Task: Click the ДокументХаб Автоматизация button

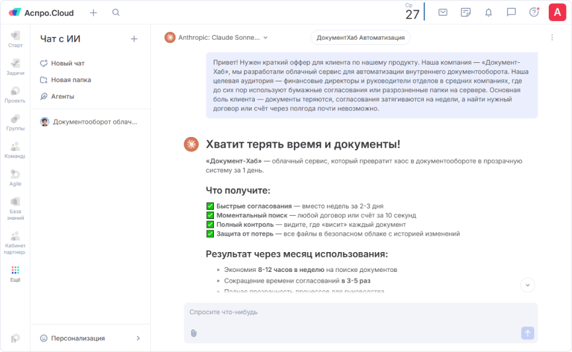Action: (x=360, y=38)
